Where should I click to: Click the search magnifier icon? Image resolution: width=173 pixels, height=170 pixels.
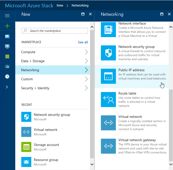[x=25, y=31]
